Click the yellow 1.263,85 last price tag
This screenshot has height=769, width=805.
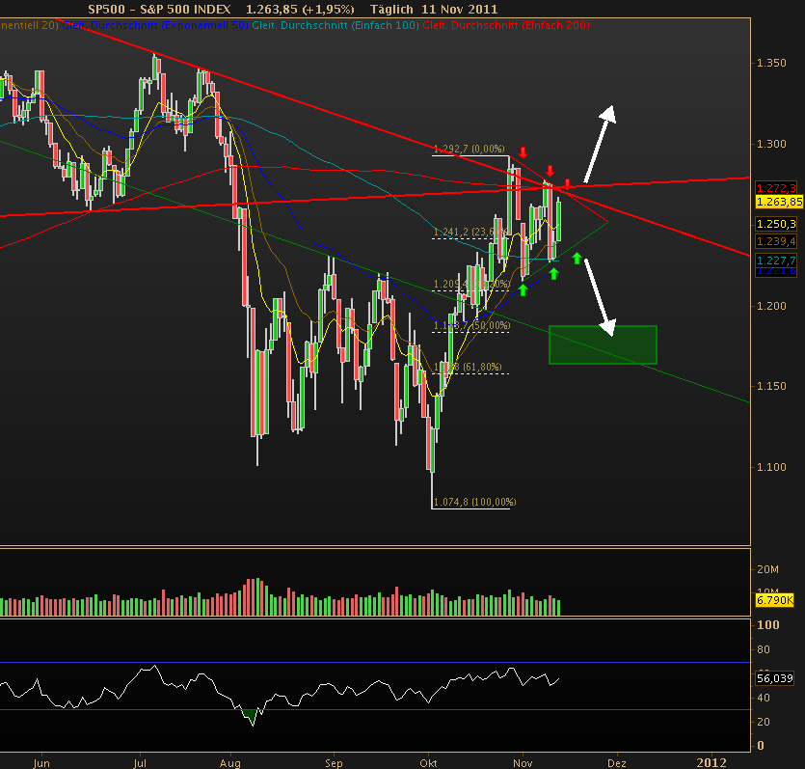[779, 202]
